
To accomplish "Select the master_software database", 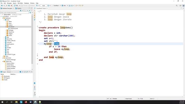I will click(11, 40).
